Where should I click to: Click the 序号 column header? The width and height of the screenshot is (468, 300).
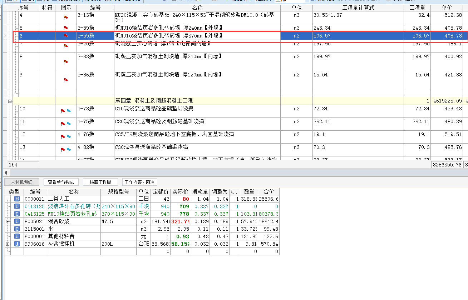pyautogui.click(x=23, y=7)
